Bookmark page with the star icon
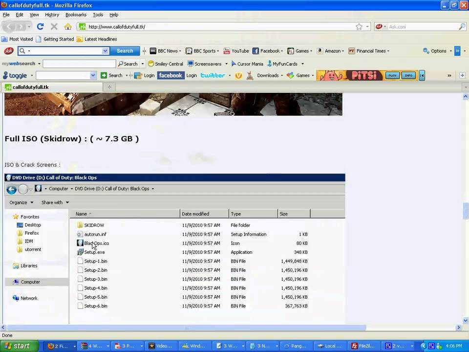The image size is (469, 352). [x=359, y=26]
